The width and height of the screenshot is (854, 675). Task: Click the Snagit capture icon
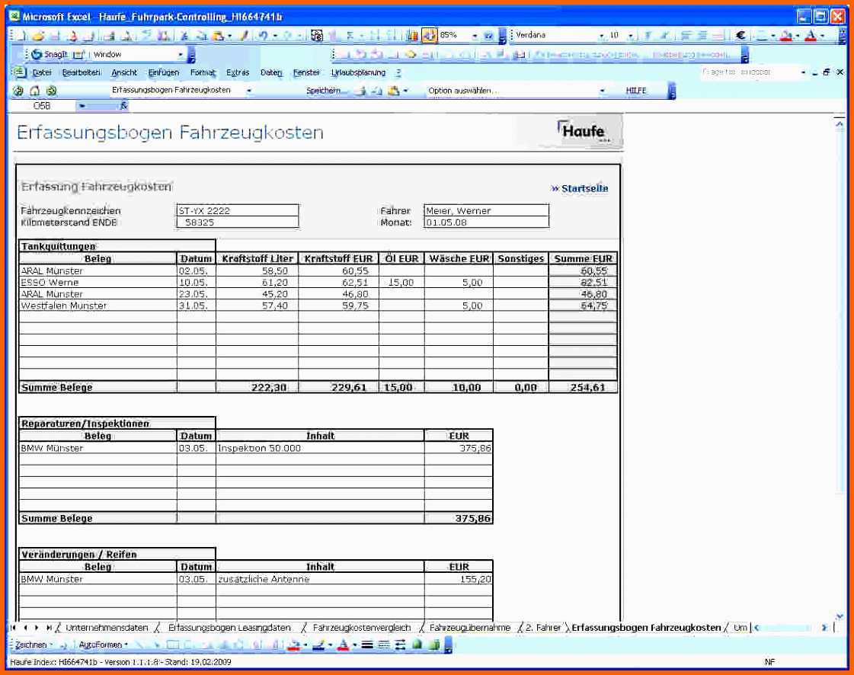coord(37,55)
